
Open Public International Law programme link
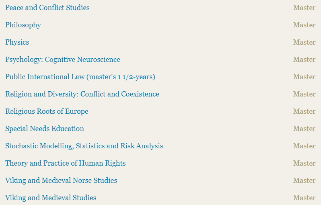tap(80, 77)
